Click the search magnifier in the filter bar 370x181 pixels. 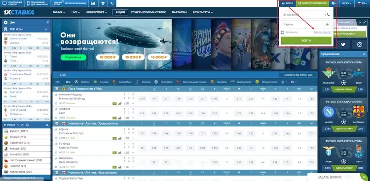tap(47, 125)
